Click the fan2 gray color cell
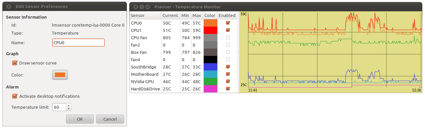Image resolution: width=425 pixels, height=133 pixels. (x=211, y=45)
